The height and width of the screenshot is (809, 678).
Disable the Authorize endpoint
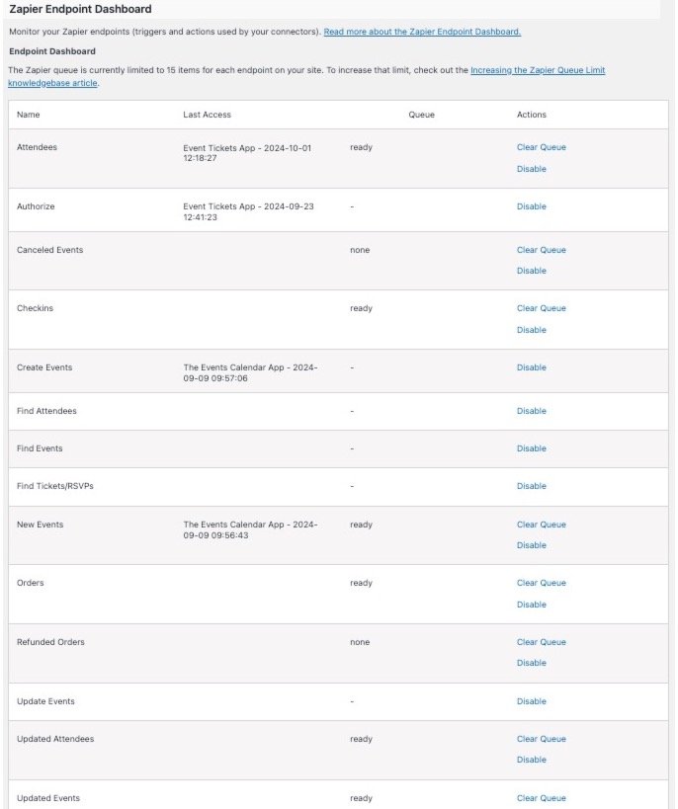531,206
